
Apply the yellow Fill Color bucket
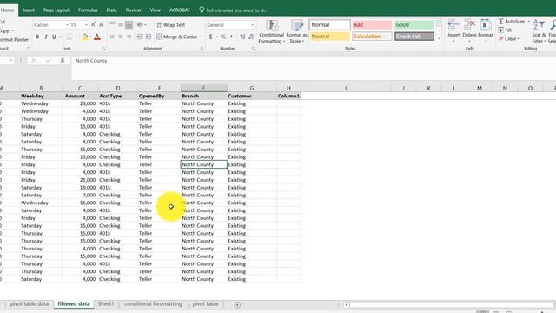pos(85,37)
